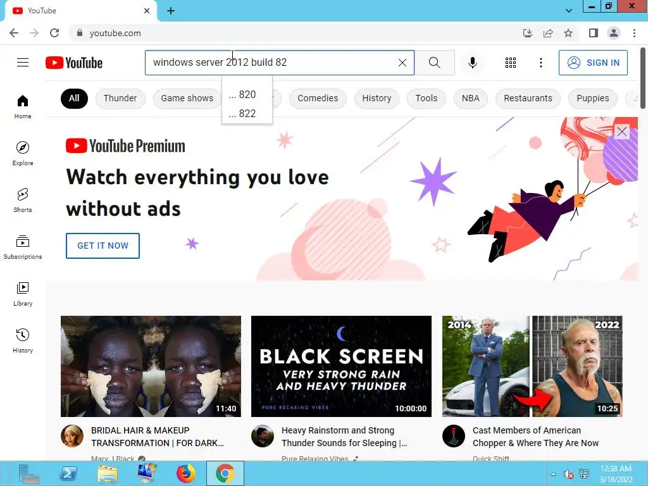648x486 pixels.
Task: Open Chrome three-dot menu
Action: [x=634, y=33]
